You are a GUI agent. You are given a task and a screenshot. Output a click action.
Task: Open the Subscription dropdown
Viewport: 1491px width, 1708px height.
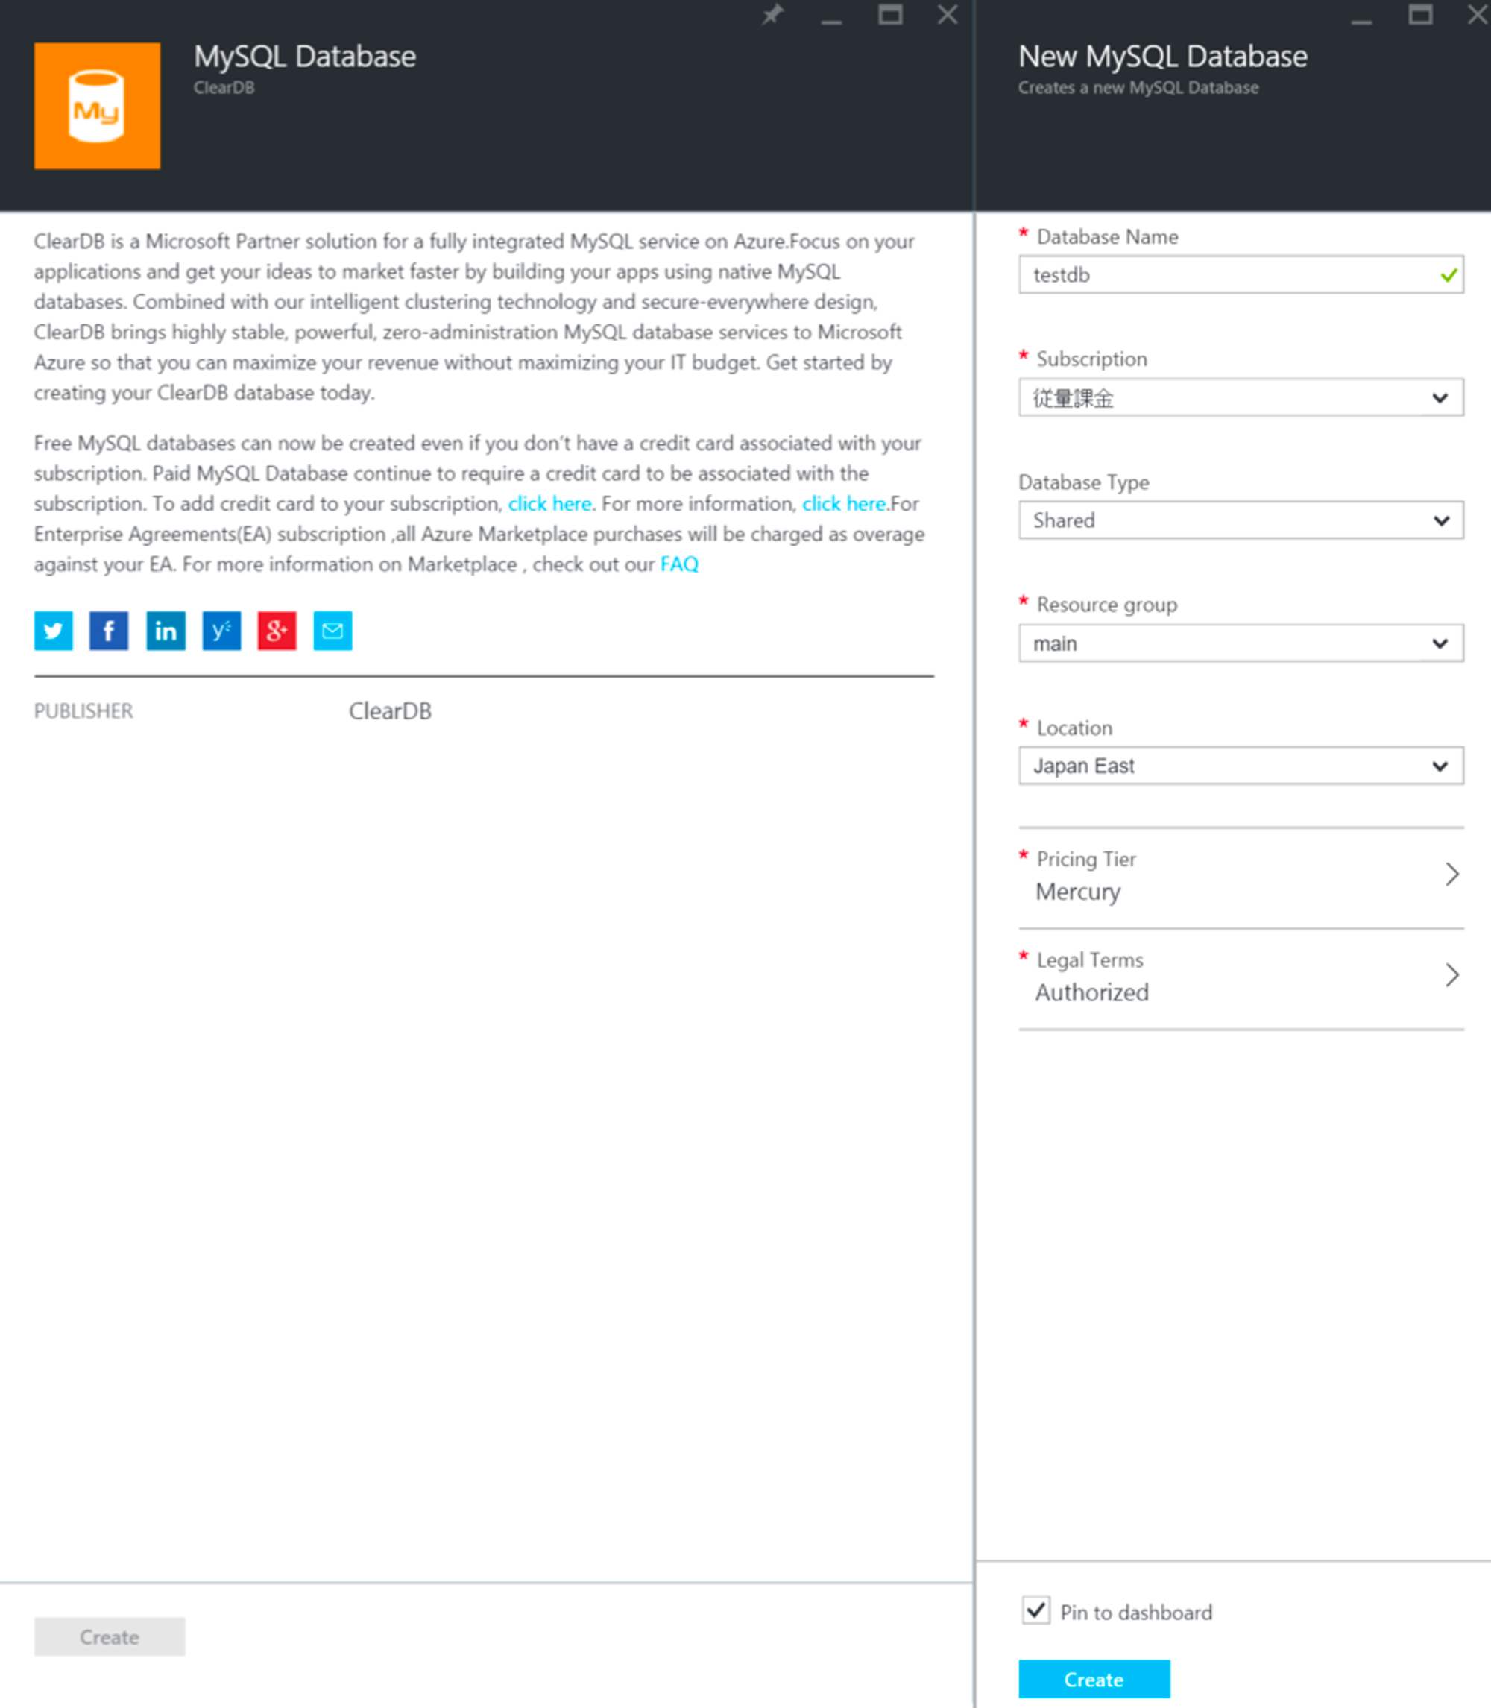pos(1240,397)
